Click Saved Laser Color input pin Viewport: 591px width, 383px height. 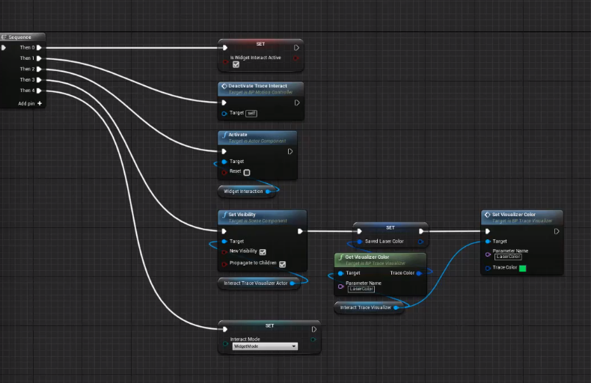tap(360, 242)
